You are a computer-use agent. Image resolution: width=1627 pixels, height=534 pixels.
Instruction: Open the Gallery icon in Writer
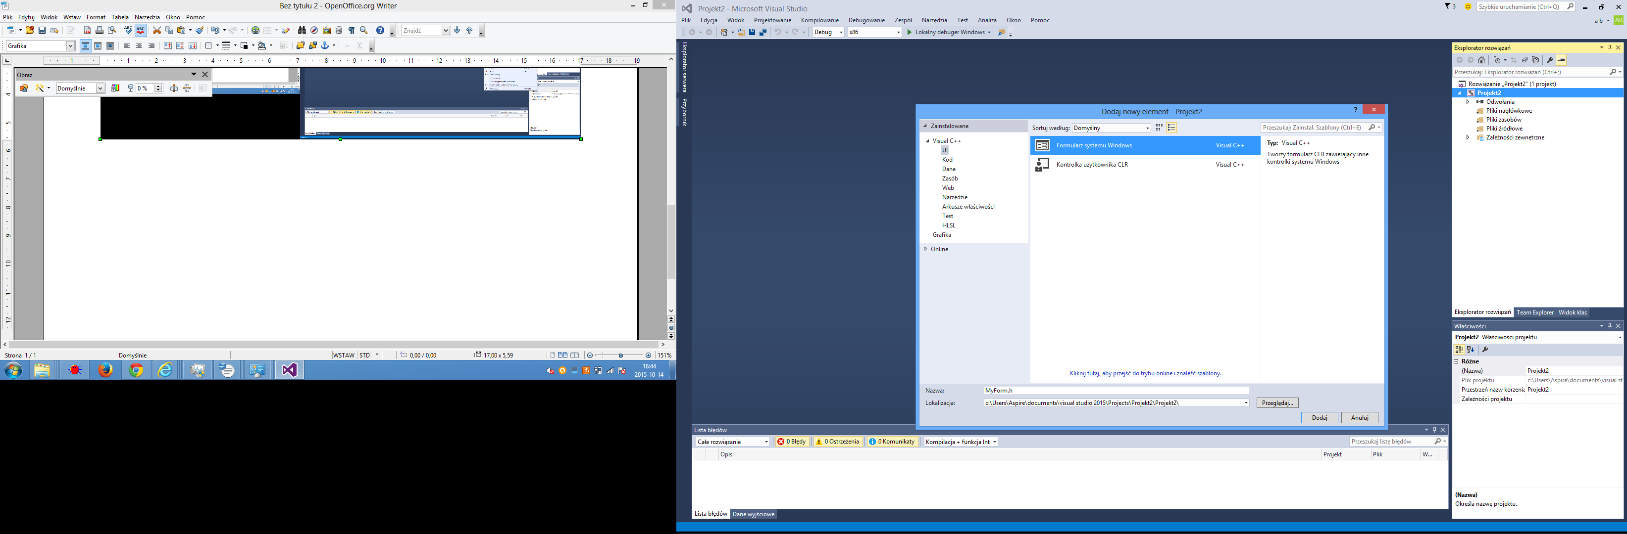pyautogui.click(x=326, y=30)
